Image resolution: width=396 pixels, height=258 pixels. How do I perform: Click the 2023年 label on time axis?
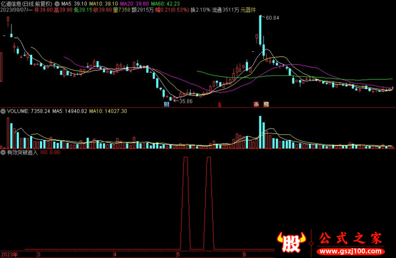(9, 255)
